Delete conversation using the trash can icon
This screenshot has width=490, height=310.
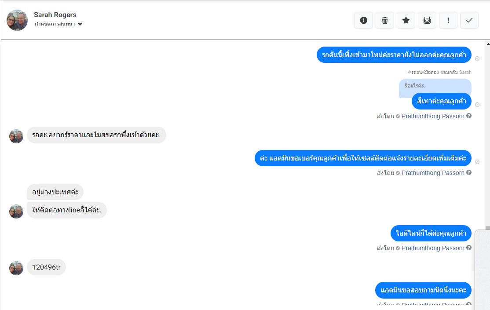pyautogui.click(x=385, y=20)
